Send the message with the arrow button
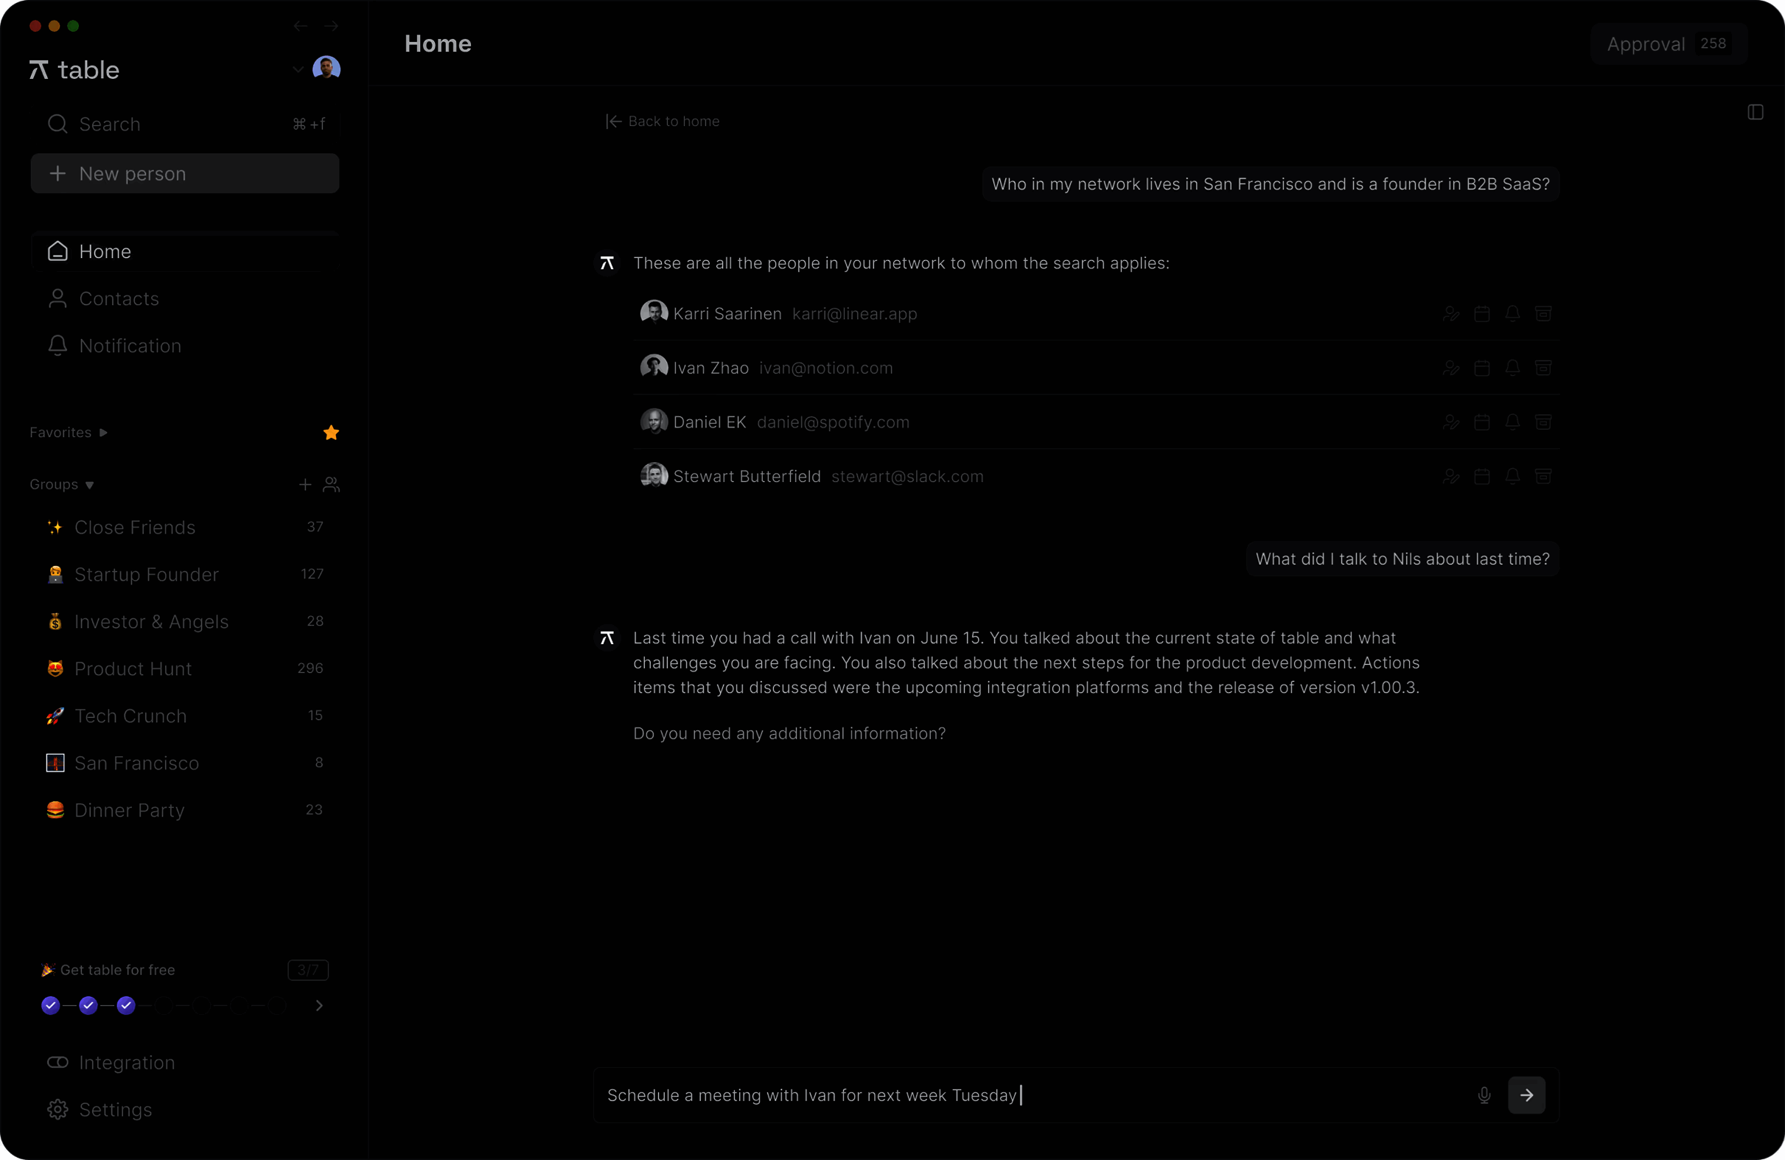Screen dimensions: 1785x1160 click(1526, 1094)
